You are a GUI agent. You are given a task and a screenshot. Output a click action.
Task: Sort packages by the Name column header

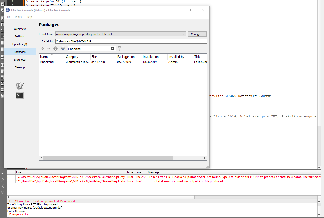click(x=52, y=57)
